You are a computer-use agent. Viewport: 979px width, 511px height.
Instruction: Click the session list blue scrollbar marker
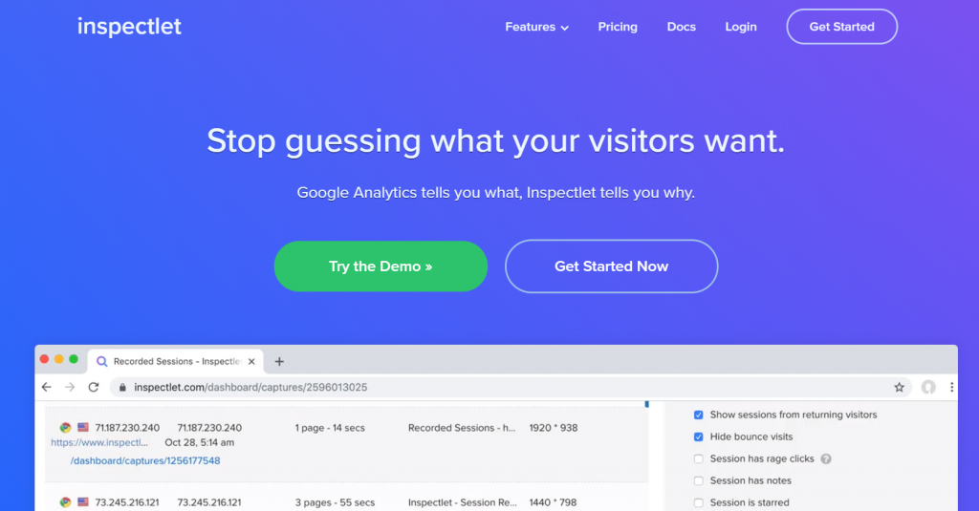pos(647,404)
